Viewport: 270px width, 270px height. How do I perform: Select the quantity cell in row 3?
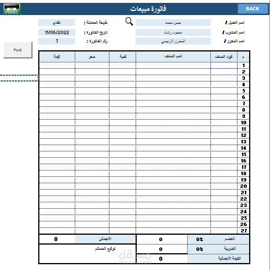(123, 78)
